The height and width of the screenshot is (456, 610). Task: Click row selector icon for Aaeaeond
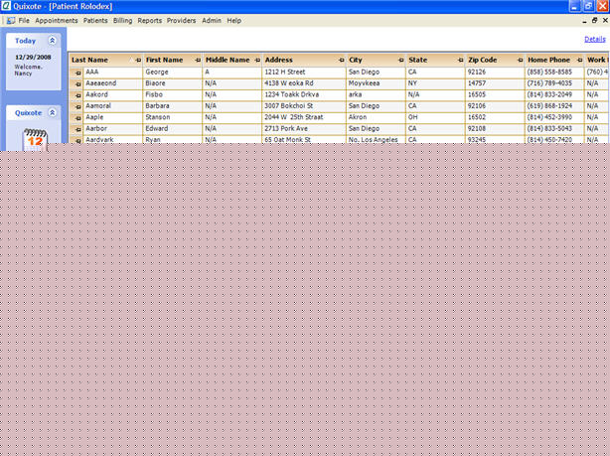tap(77, 84)
